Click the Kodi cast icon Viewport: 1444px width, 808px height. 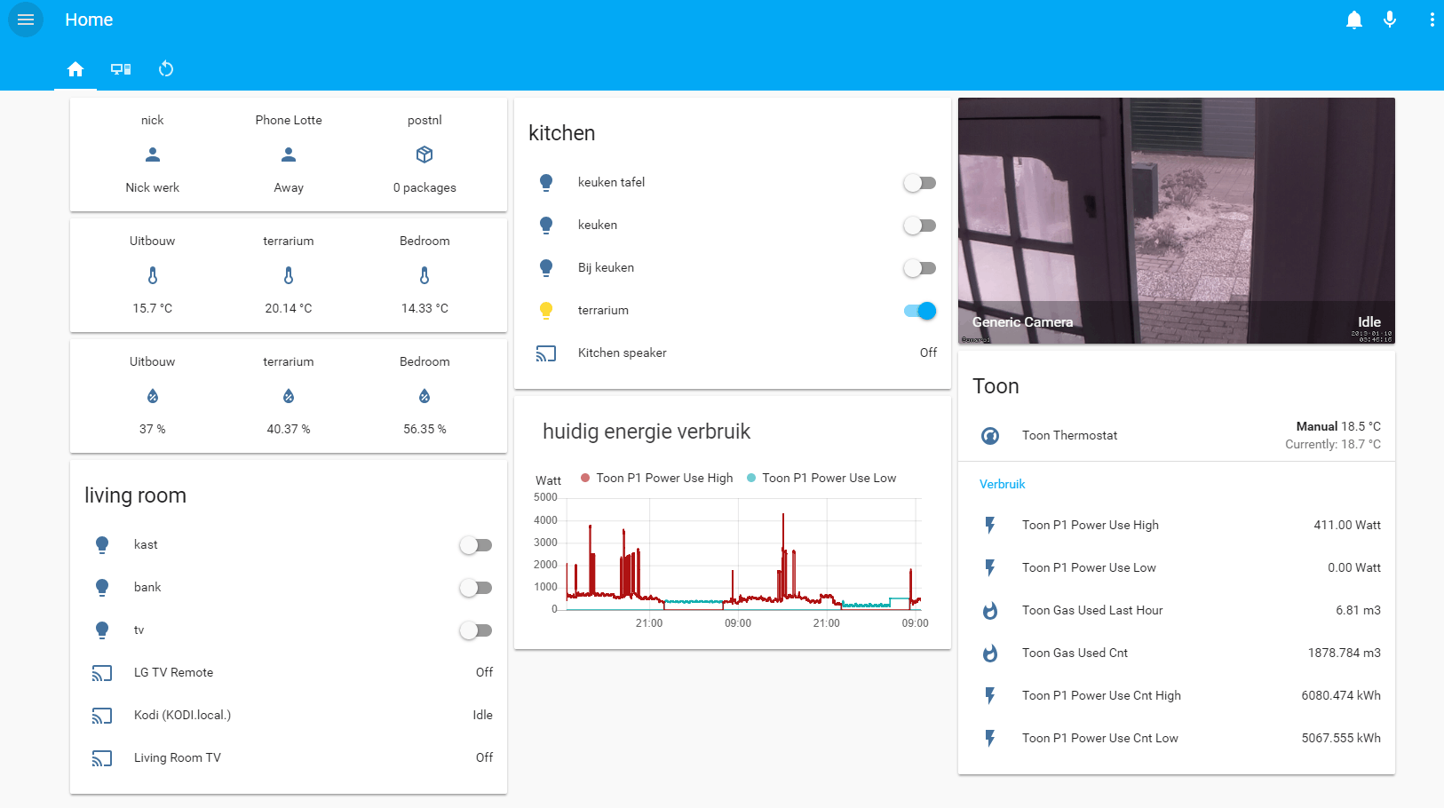(x=102, y=716)
